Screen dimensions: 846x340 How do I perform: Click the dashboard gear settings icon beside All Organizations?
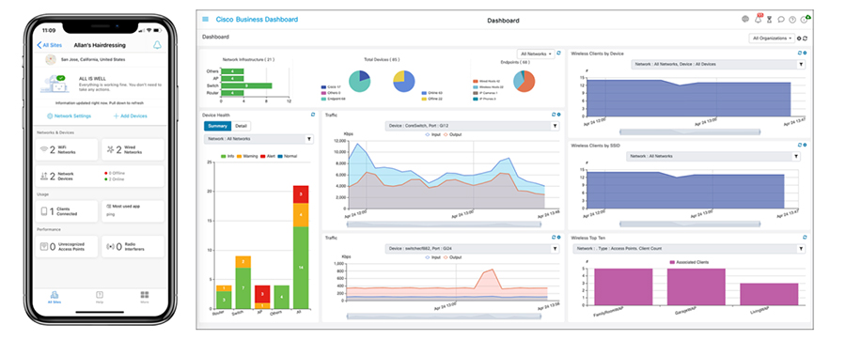(799, 39)
